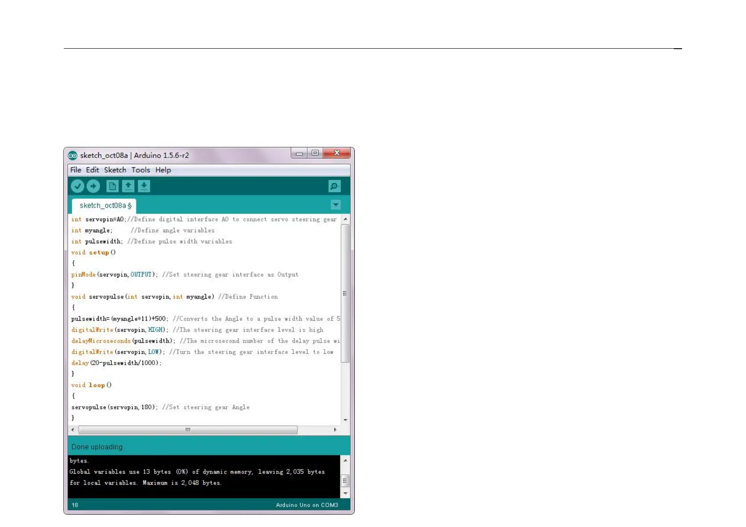The height and width of the screenshot is (527, 746).
Task: Click the 'int pulsewidth;' code line
Action: click(152, 242)
